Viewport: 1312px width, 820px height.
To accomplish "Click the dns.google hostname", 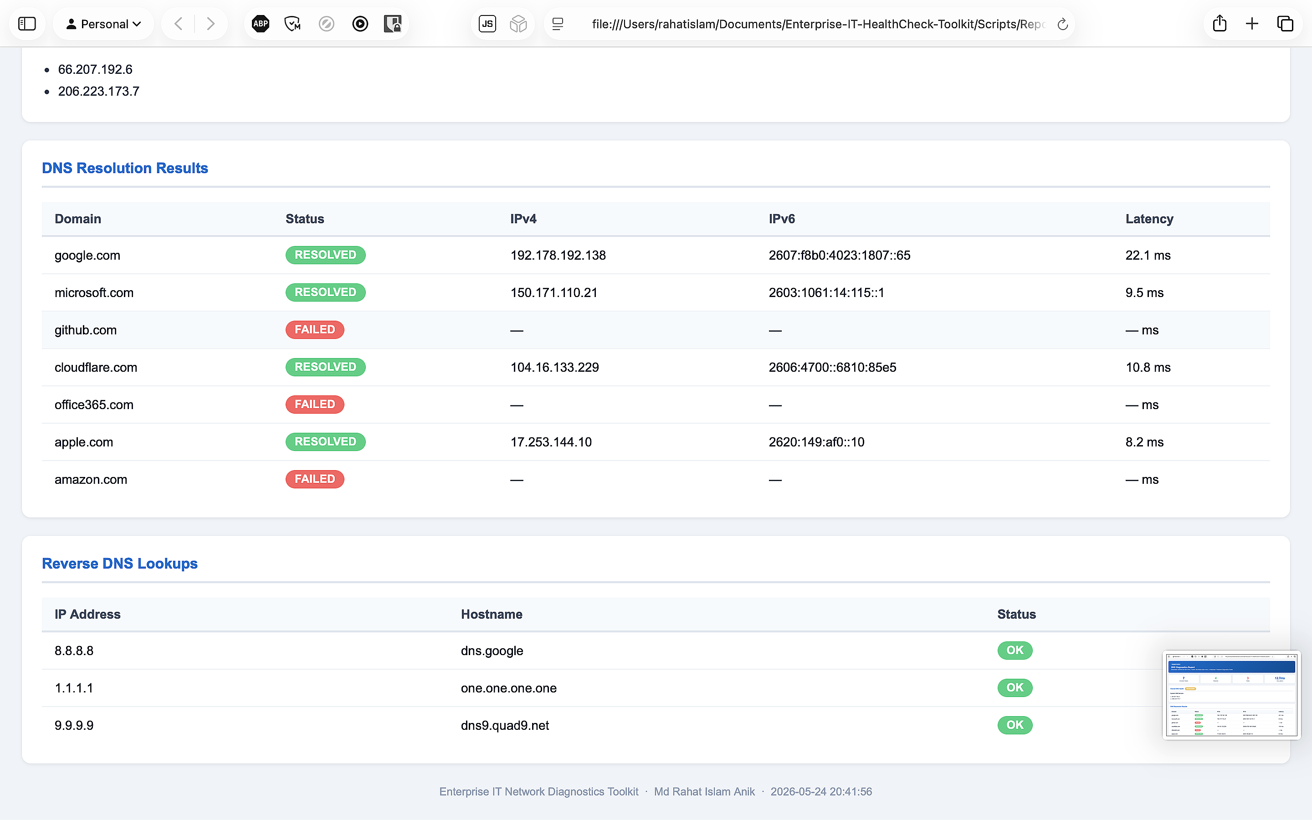I will coord(492,651).
